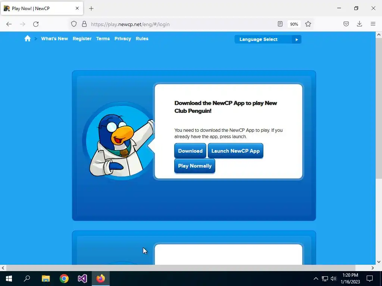Open the volume speaker tray icon
Screen dimensions: 382x286
(334, 279)
